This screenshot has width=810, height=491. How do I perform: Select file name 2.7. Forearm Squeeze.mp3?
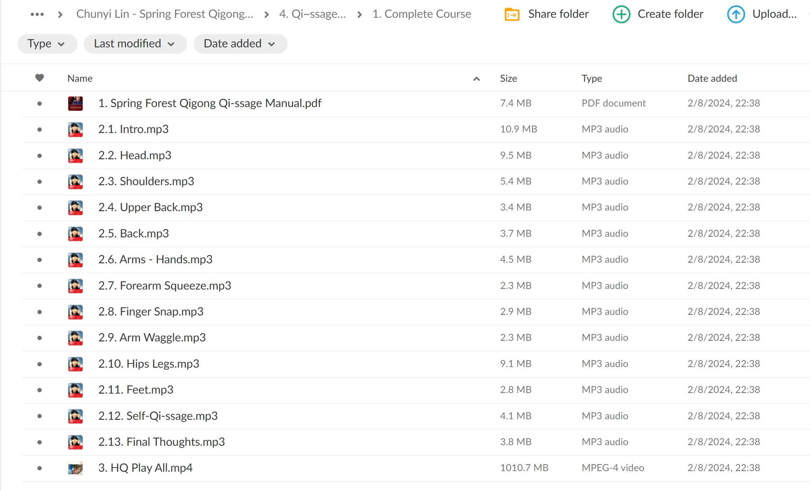[165, 286]
